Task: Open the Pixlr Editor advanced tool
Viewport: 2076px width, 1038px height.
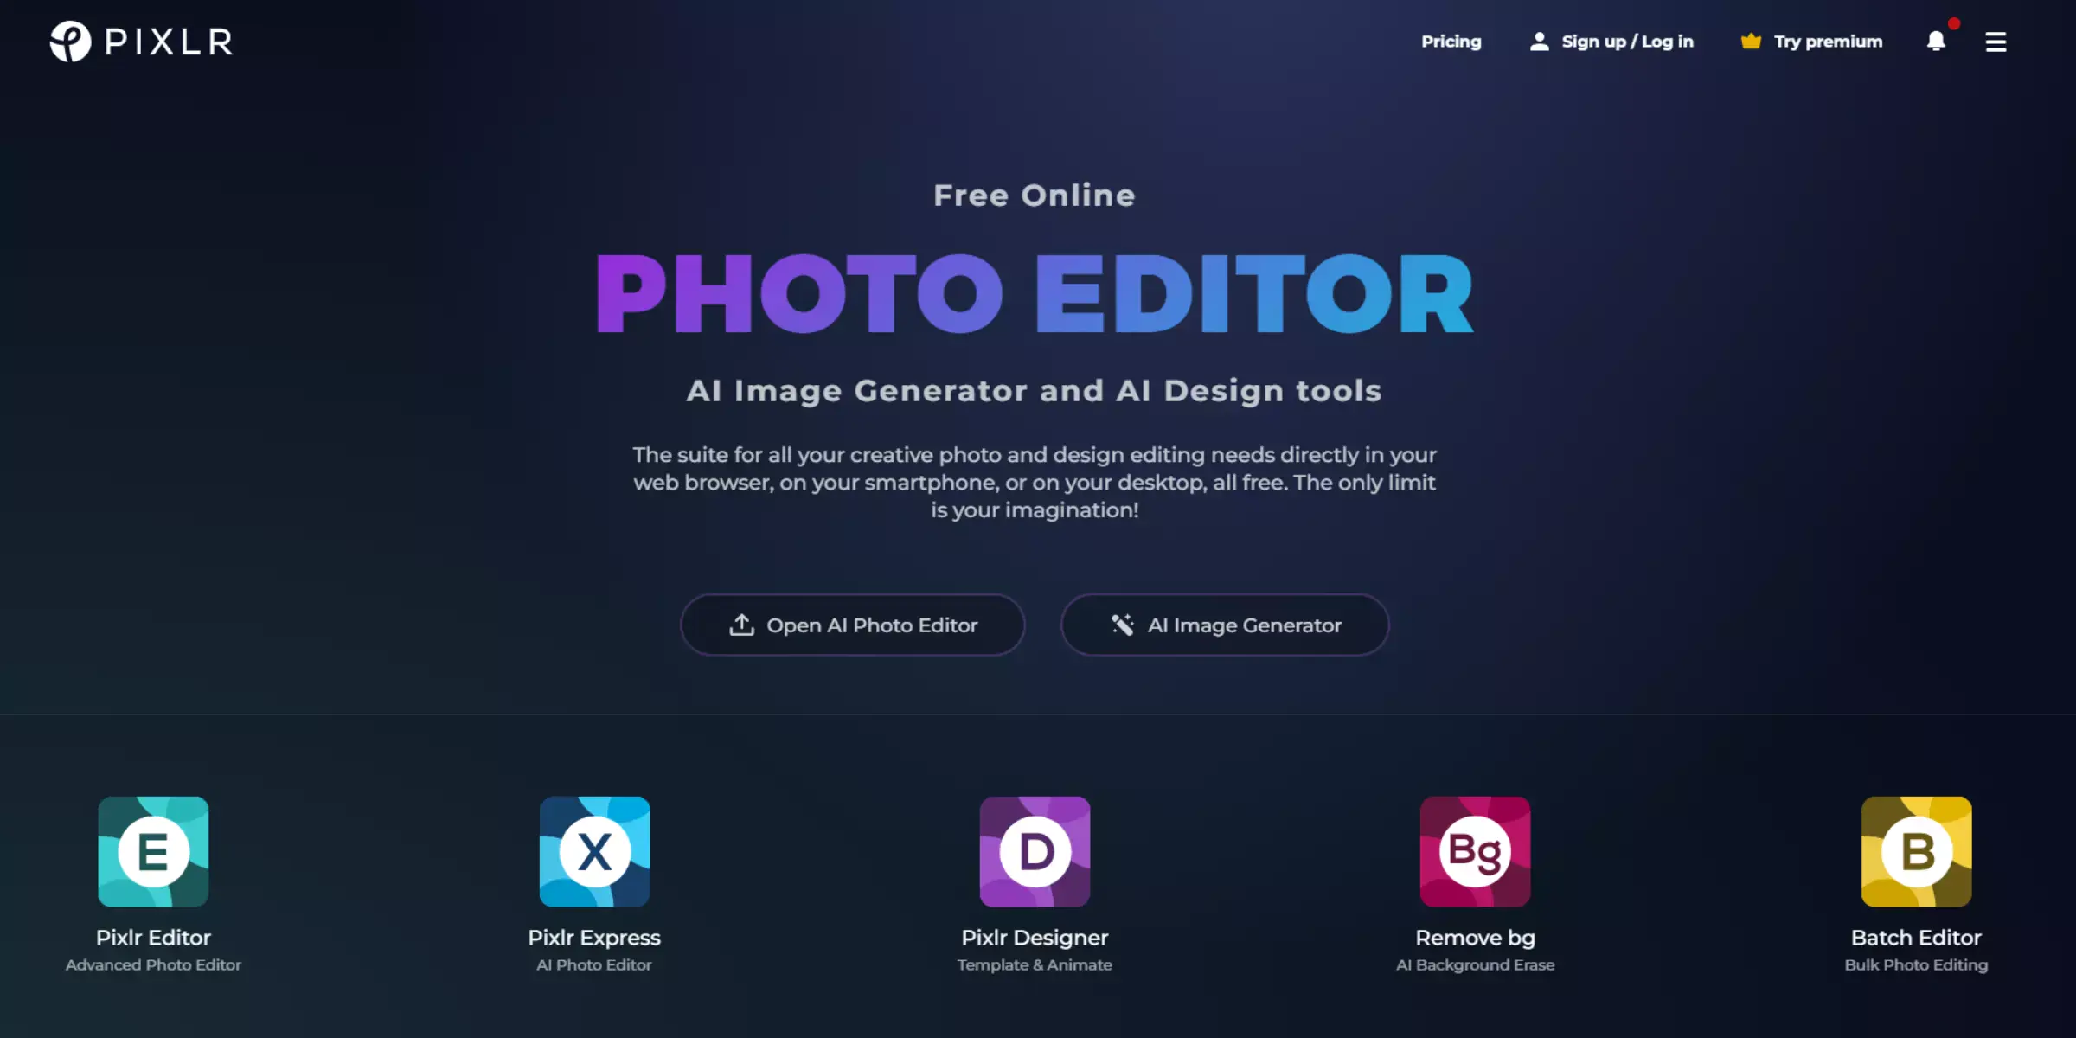Action: pyautogui.click(x=152, y=853)
